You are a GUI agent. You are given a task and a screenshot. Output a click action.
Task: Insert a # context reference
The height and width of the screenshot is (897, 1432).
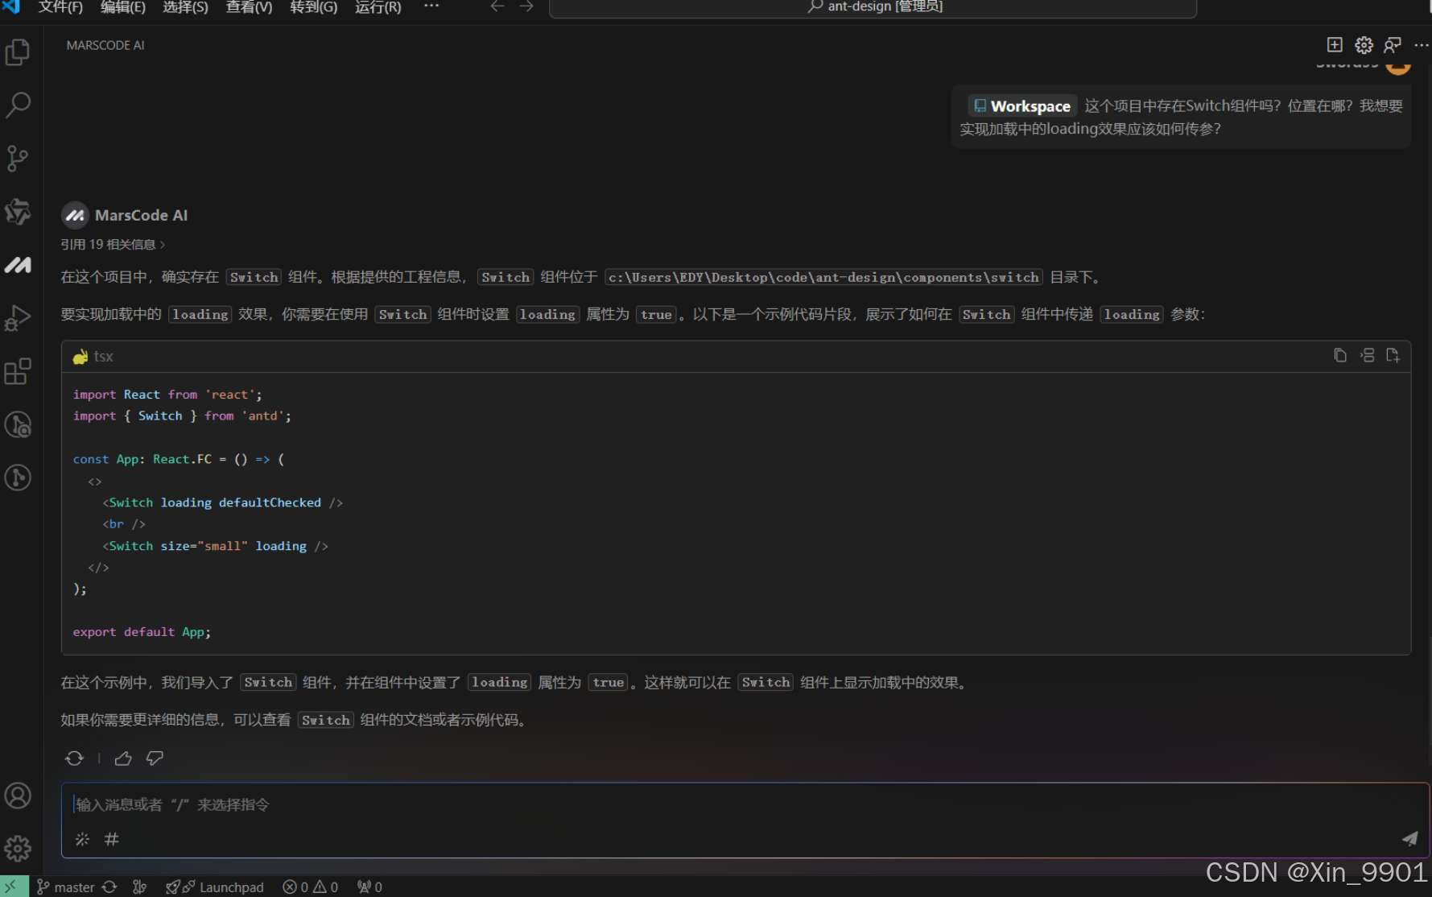(x=112, y=839)
